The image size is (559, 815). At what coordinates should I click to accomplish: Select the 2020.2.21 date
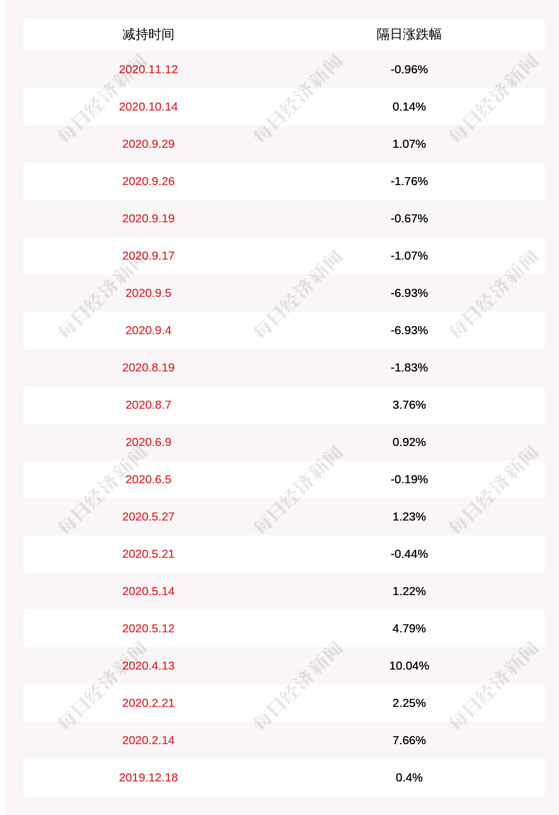(148, 703)
